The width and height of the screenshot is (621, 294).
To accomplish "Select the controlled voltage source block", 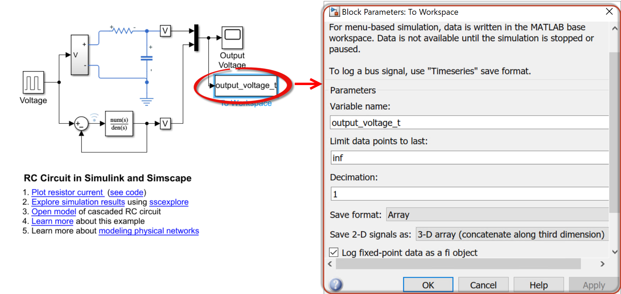I will (x=80, y=55).
